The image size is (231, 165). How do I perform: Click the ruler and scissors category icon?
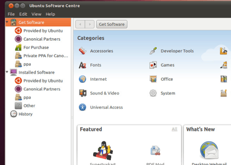tap(224, 51)
